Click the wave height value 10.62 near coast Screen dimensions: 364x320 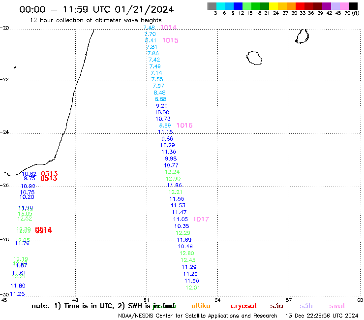tap(29, 174)
